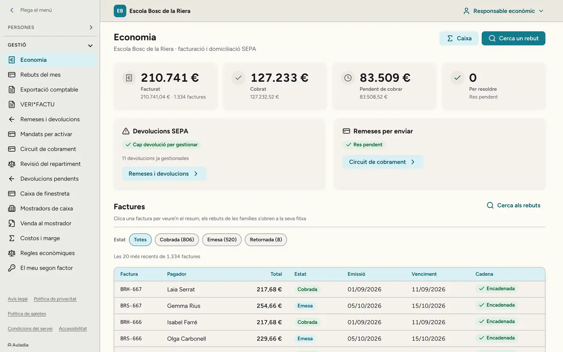Filter invoices by Cobrada (806)
563x352 pixels.
pos(177,240)
